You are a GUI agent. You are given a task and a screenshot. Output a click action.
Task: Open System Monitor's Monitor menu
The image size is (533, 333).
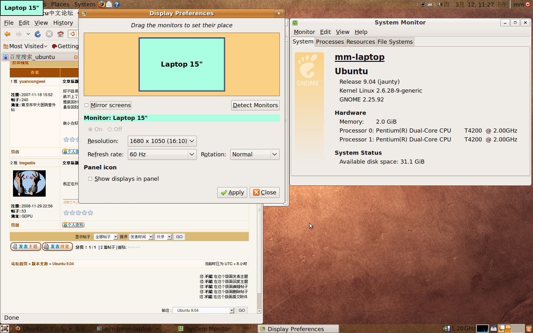pyautogui.click(x=304, y=32)
